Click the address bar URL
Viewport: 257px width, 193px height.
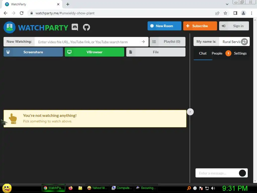pyautogui.click(x=65, y=13)
